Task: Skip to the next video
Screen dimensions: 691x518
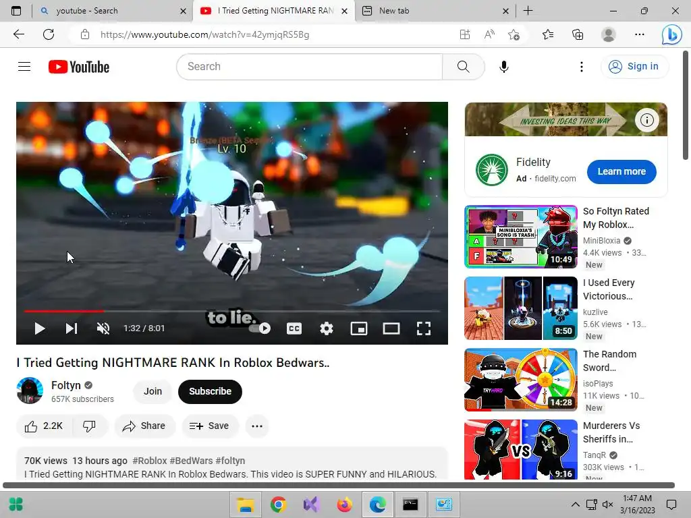Action: 72,328
